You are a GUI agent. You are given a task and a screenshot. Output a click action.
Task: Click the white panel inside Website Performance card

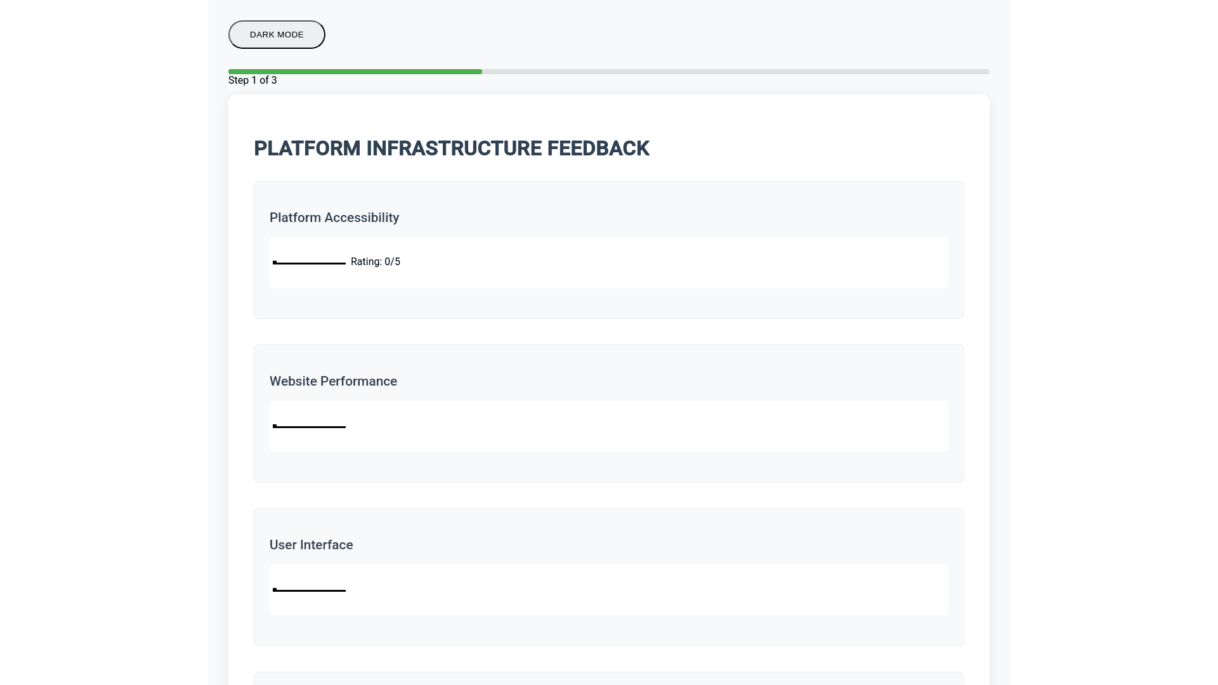tap(634, 426)
